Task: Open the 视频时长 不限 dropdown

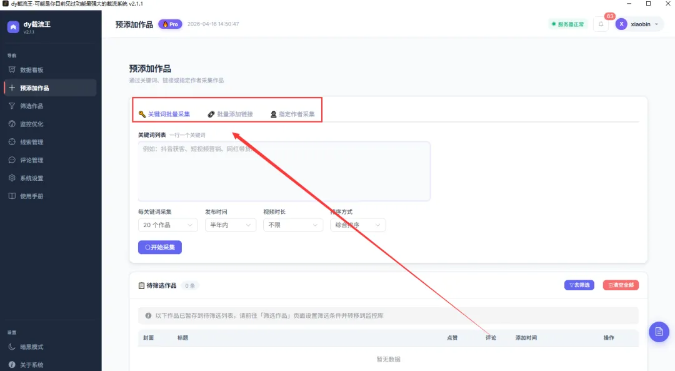Action: [x=293, y=225]
